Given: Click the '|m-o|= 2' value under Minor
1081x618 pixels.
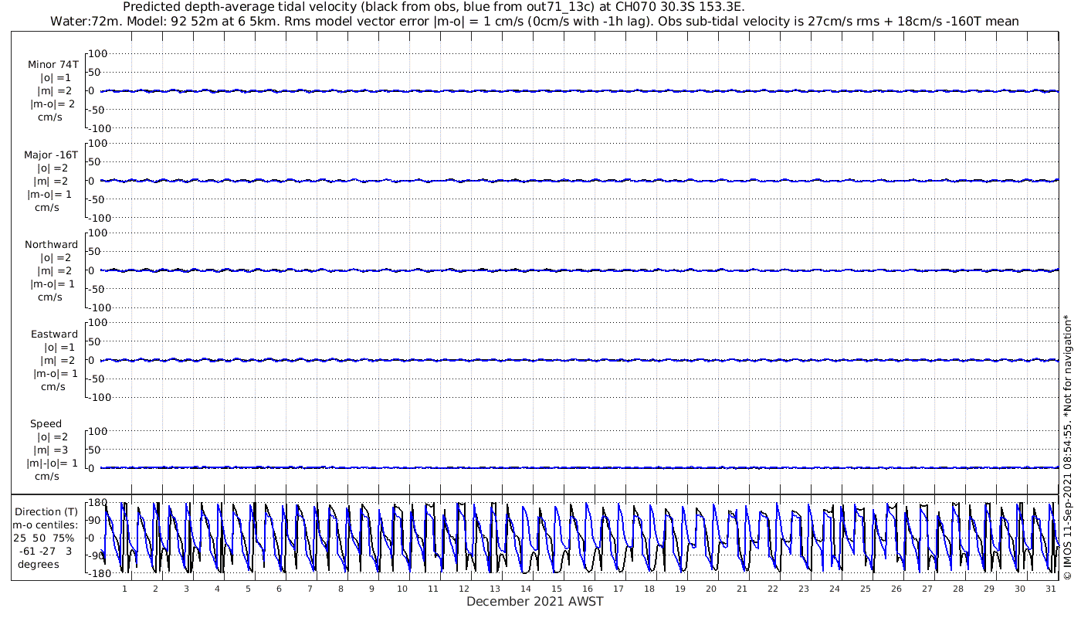Looking at the screenshot, I should (x=53, y=104).
